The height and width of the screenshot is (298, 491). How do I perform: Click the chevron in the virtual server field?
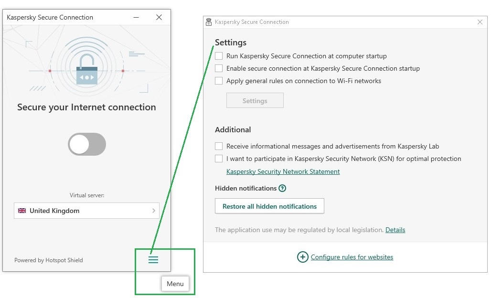point(154,211)
